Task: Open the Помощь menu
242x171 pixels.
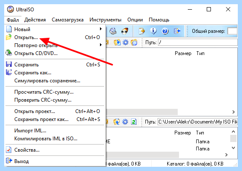Action: (x=159, y=20)
